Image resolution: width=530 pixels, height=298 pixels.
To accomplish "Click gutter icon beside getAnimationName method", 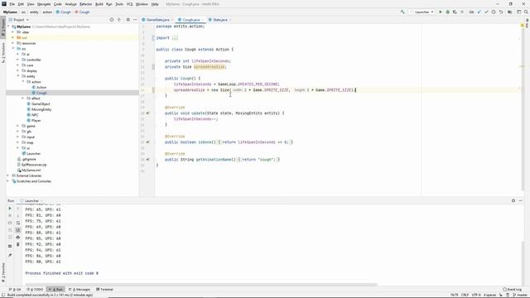I will point(147,160).
